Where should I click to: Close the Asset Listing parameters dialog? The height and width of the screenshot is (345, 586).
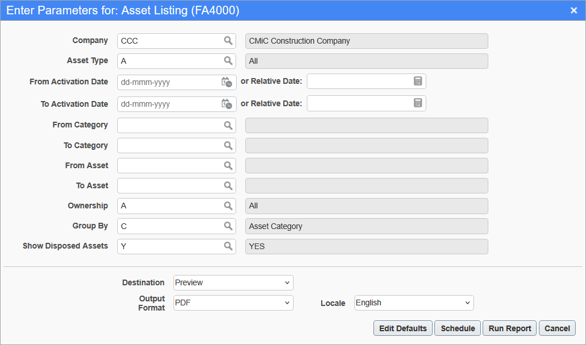click(574, 10)
